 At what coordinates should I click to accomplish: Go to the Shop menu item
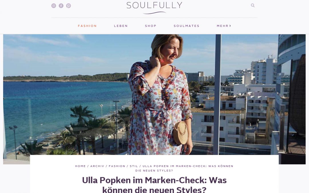coord(150,26)
